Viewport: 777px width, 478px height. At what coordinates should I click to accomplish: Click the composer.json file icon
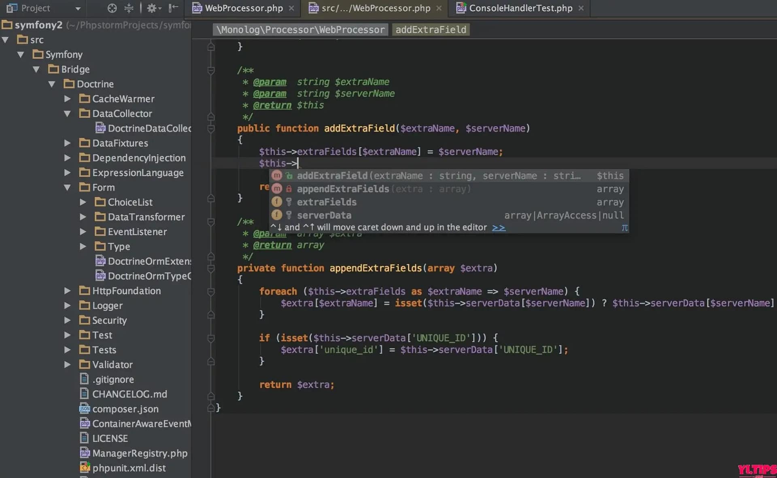85,409
